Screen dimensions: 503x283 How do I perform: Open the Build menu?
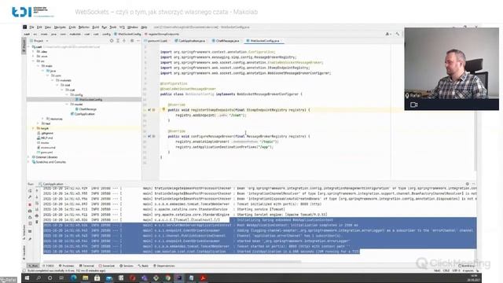(96, 28)
